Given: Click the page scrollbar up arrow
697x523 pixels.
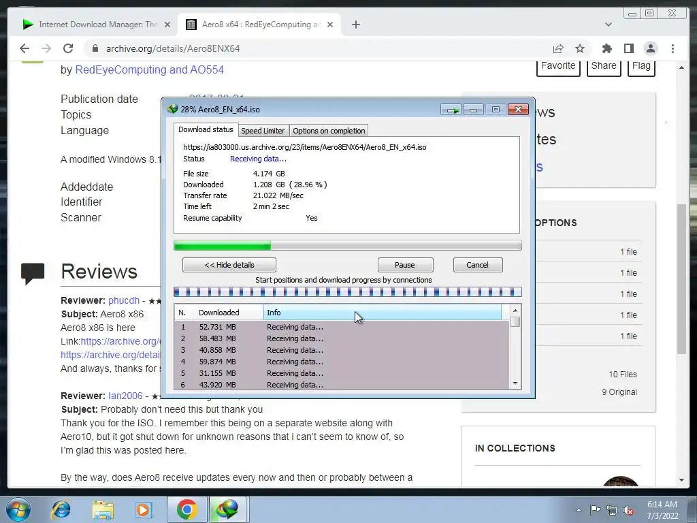Looking at the screenshot, I should point(682,67).
